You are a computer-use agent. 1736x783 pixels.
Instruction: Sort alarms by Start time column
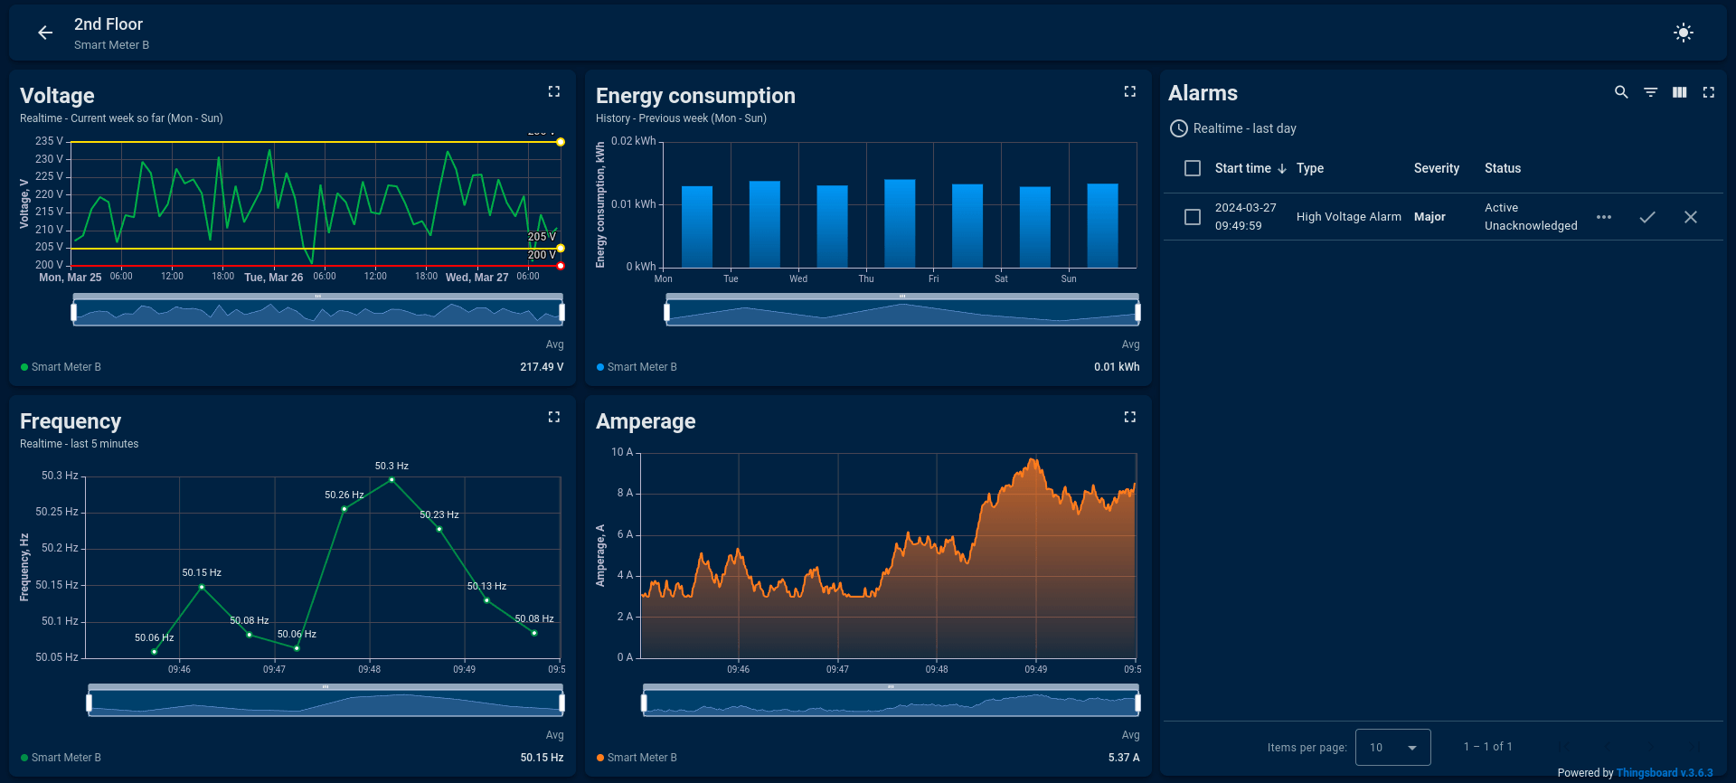1242,168
